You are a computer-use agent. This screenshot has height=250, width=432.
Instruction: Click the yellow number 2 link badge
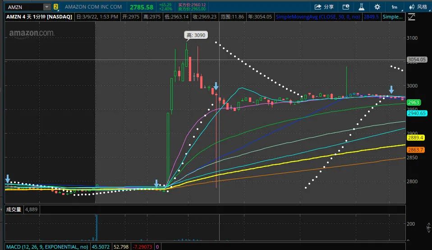[x=56, y=7]
